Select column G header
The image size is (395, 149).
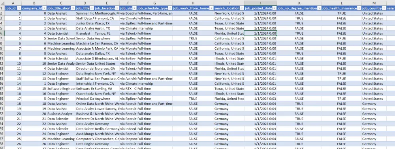click(155, 3)
